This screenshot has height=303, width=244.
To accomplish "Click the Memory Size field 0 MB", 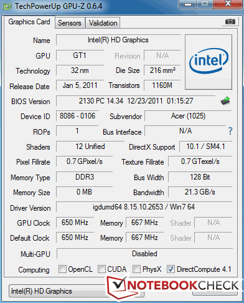I will click(85, 192).
